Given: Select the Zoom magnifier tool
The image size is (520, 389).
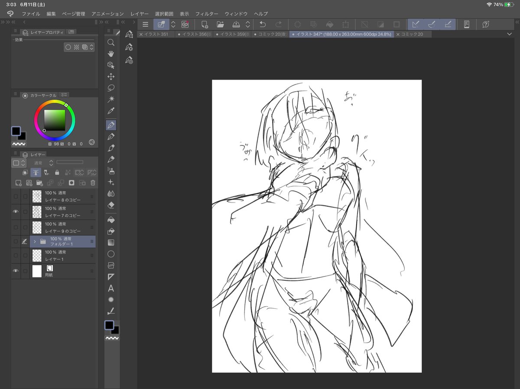Looking at the screenshot, I should pyautogui.click(x=111, y=42).
